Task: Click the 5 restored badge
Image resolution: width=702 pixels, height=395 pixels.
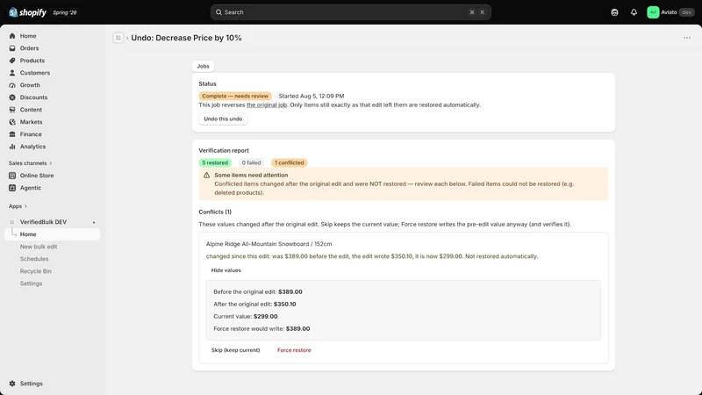Action: [215, 163]
